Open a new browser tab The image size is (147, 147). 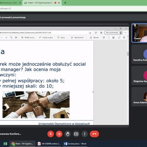tap(65, 3)
